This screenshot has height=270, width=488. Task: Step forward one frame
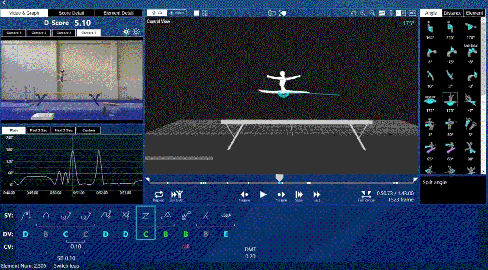coord(281,196)
